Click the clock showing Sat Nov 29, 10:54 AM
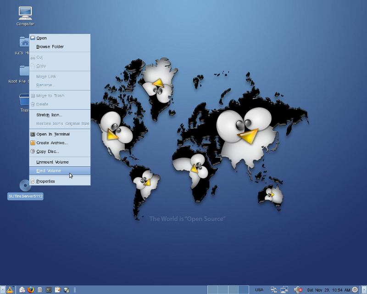Viewport: 367px width, 294px height. (x=328, y=290)
